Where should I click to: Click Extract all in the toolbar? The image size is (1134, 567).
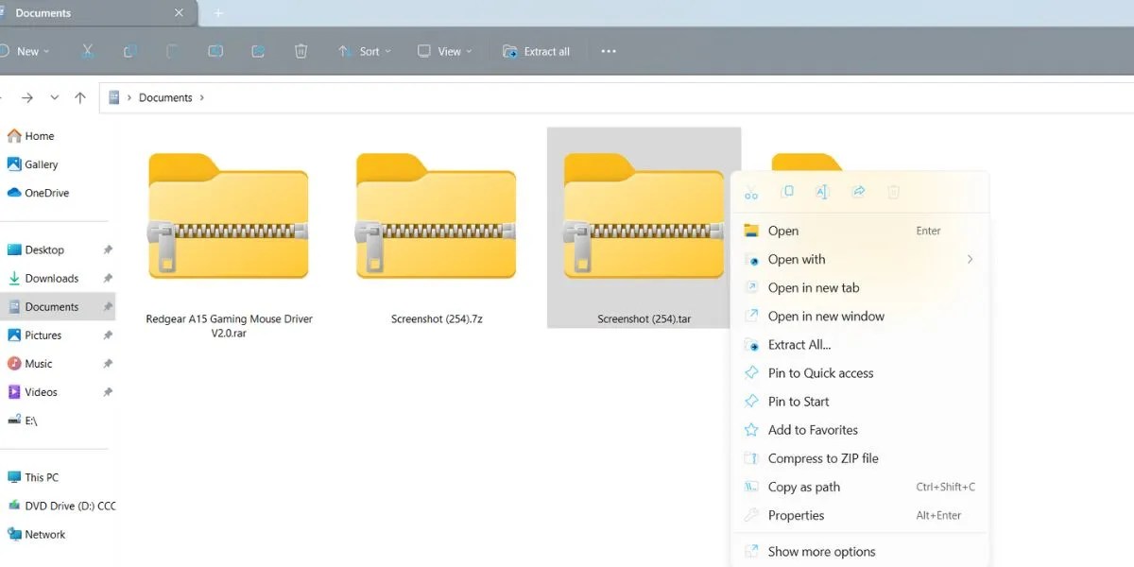(537, 51)
